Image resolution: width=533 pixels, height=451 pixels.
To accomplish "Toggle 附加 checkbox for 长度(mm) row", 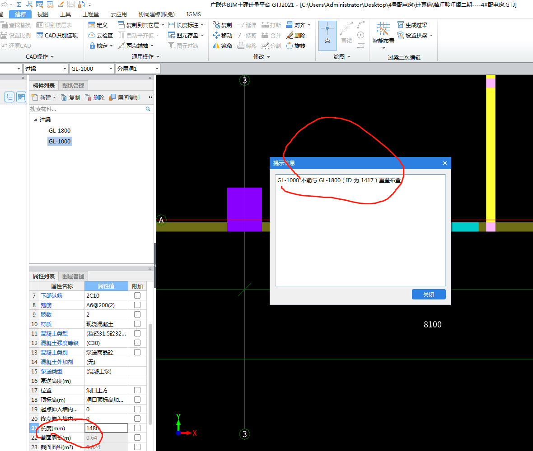I will click(137, 428).
